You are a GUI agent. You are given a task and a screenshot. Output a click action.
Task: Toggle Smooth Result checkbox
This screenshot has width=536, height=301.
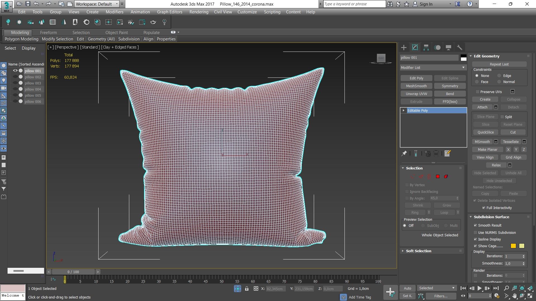pyautogui.click(x=475, y=225)
